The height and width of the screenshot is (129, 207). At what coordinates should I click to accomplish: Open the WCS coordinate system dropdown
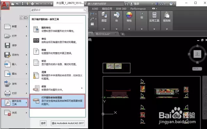click(197, 69)
